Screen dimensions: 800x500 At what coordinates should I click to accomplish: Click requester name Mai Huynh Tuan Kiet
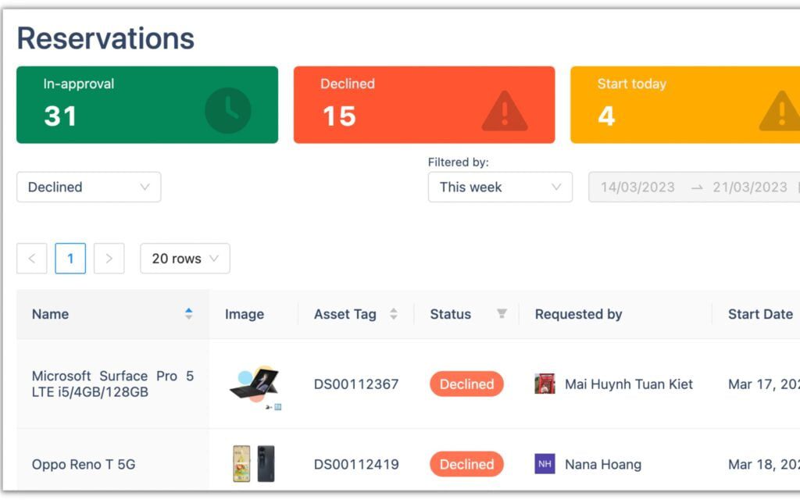tap(630, 384)
